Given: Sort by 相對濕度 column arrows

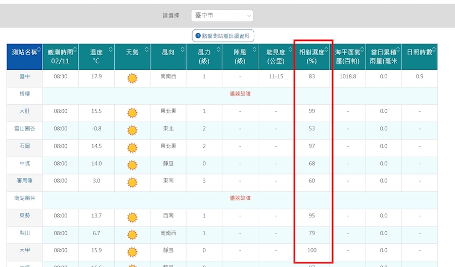Looking at the screenshot, I should pyautogui.click(x=327, y=49).
